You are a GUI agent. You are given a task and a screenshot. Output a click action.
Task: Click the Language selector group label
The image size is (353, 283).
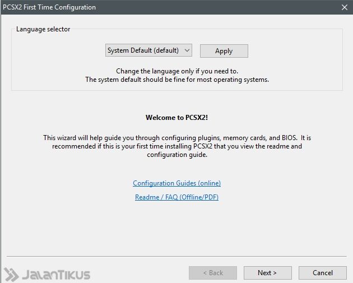[43, 29]
